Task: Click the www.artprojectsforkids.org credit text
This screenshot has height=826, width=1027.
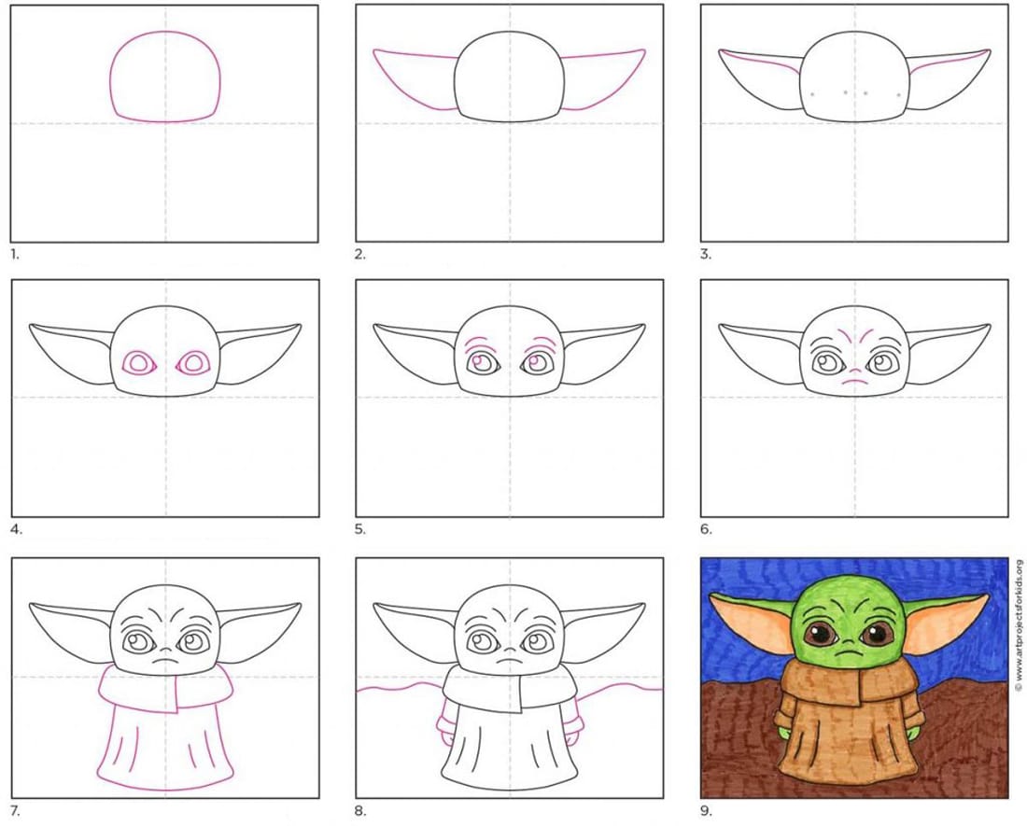Action: (x=1019, y=625)
